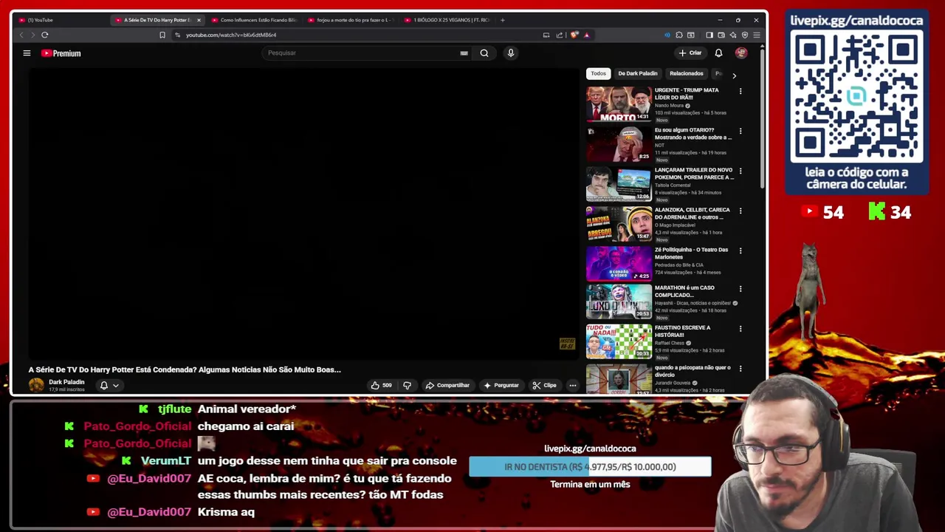
Task: Open the Dark Paladin channel avatar
Action: tap(36, 385)
